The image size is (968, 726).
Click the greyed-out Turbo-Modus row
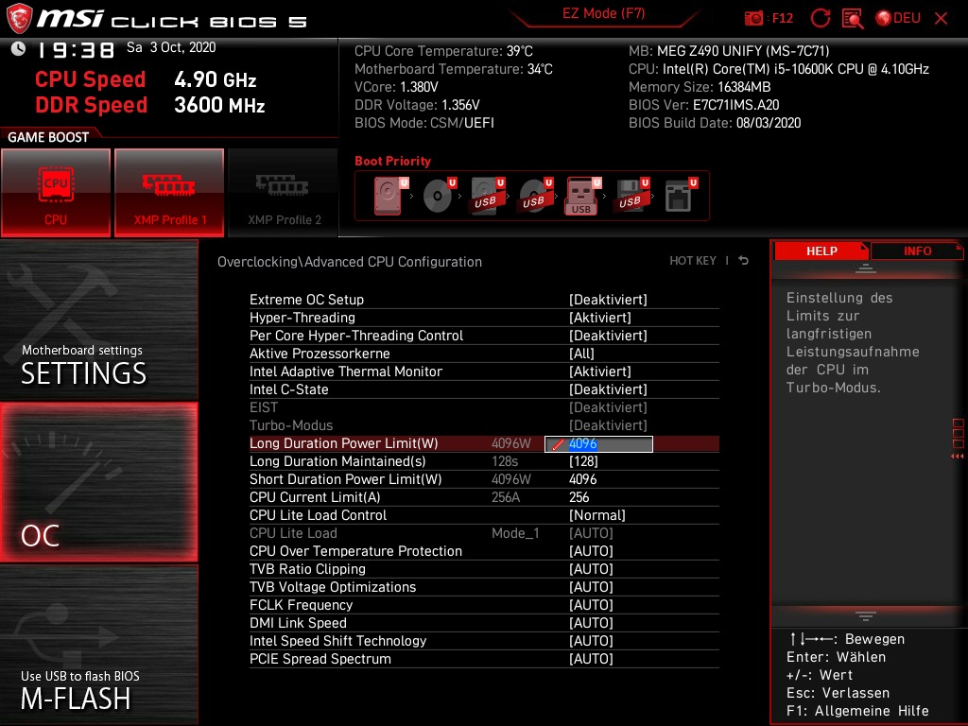click(484, 425)
